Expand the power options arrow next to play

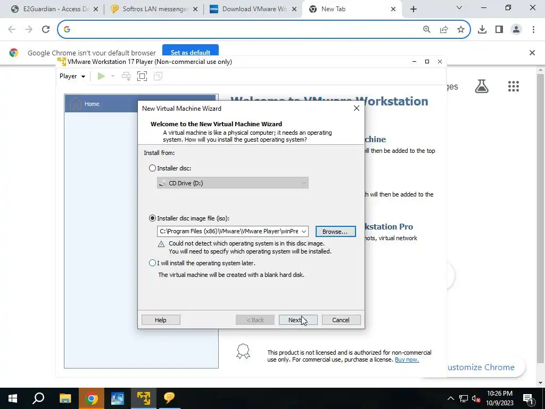113,76
